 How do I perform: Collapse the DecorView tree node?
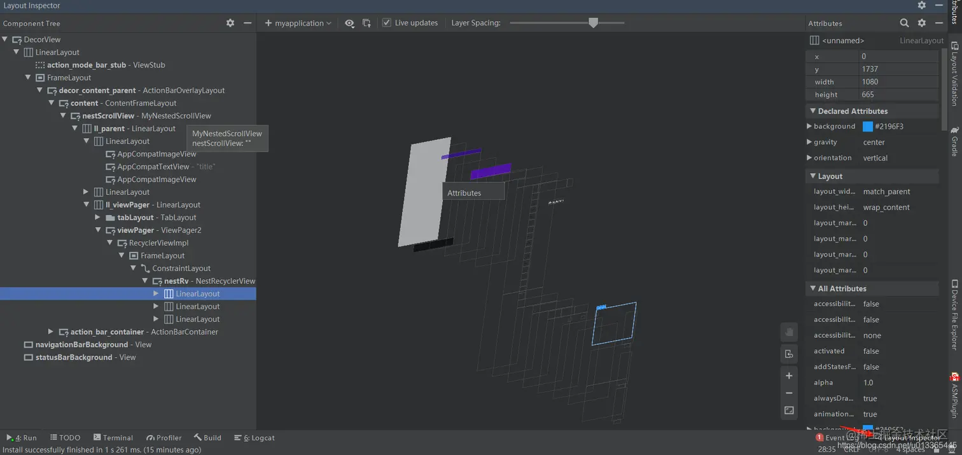point(5,39)
